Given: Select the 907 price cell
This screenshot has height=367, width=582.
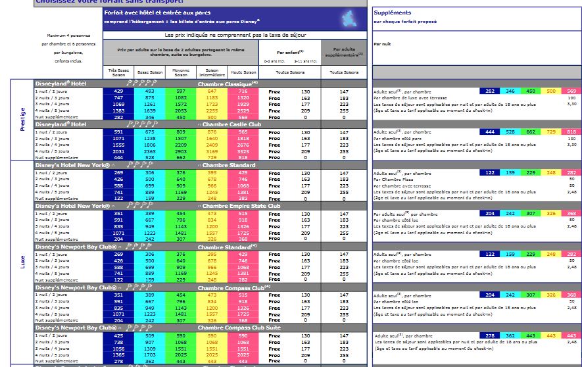Looking at the screenshot, I should click(x=149, y=342).
